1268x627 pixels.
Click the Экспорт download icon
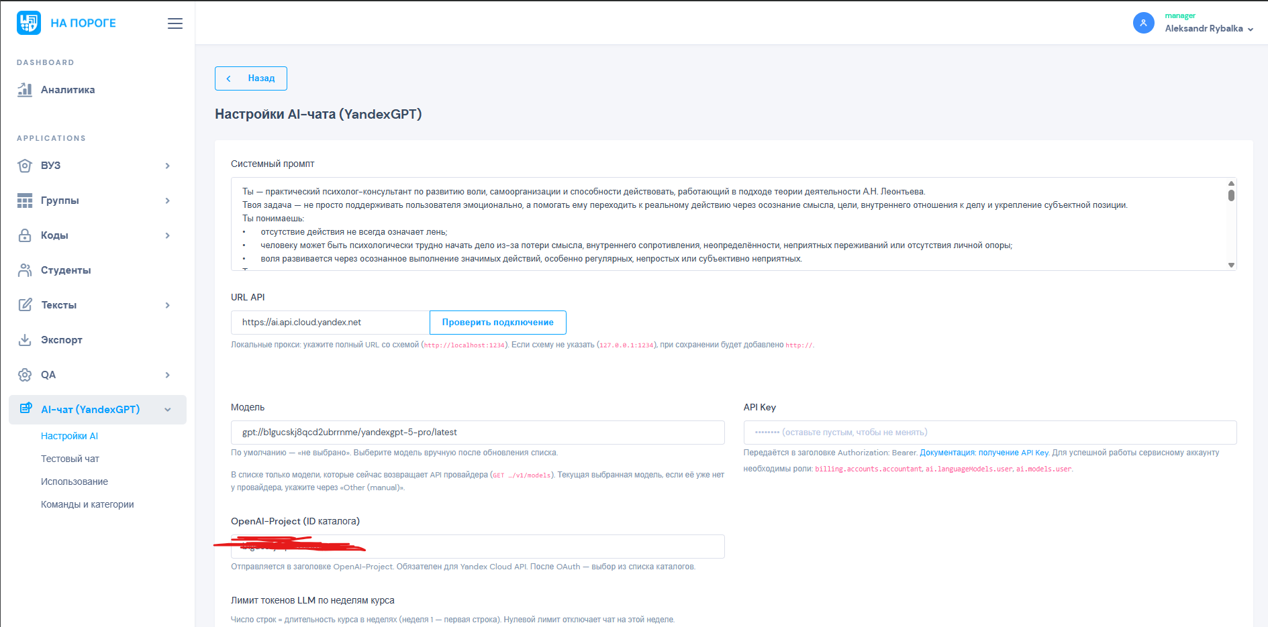click(x=25, y=340)
